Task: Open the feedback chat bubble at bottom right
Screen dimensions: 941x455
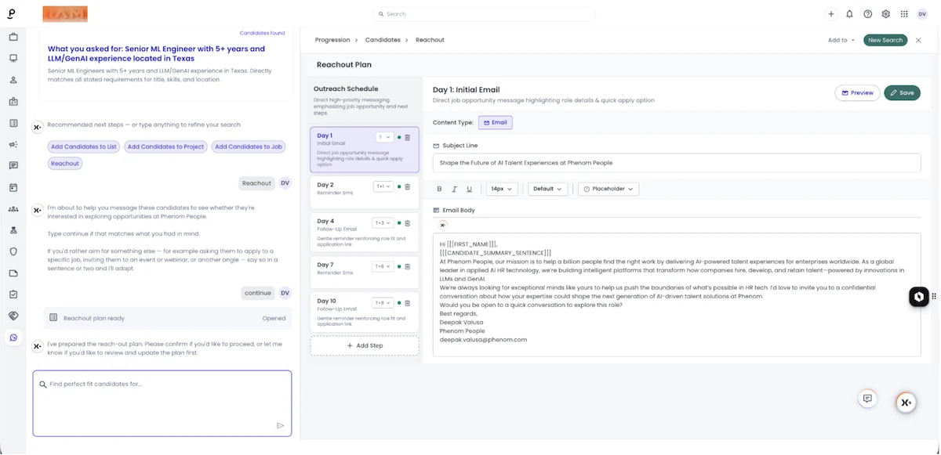Action: 867,398
